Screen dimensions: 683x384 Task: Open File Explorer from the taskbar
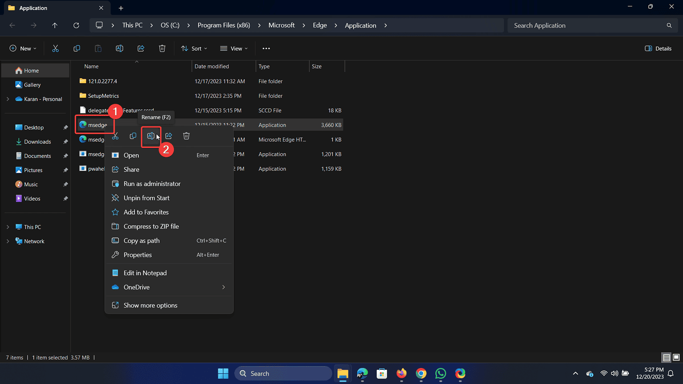coord(342,373)
